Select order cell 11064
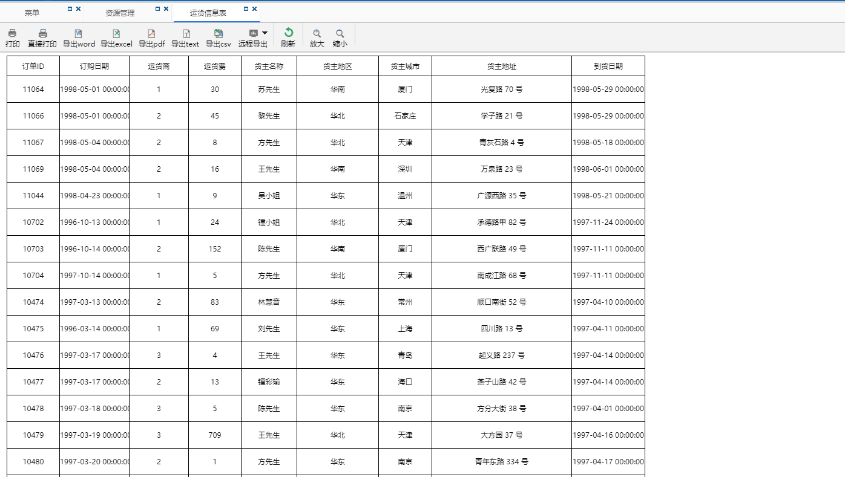 click(33, 89)
